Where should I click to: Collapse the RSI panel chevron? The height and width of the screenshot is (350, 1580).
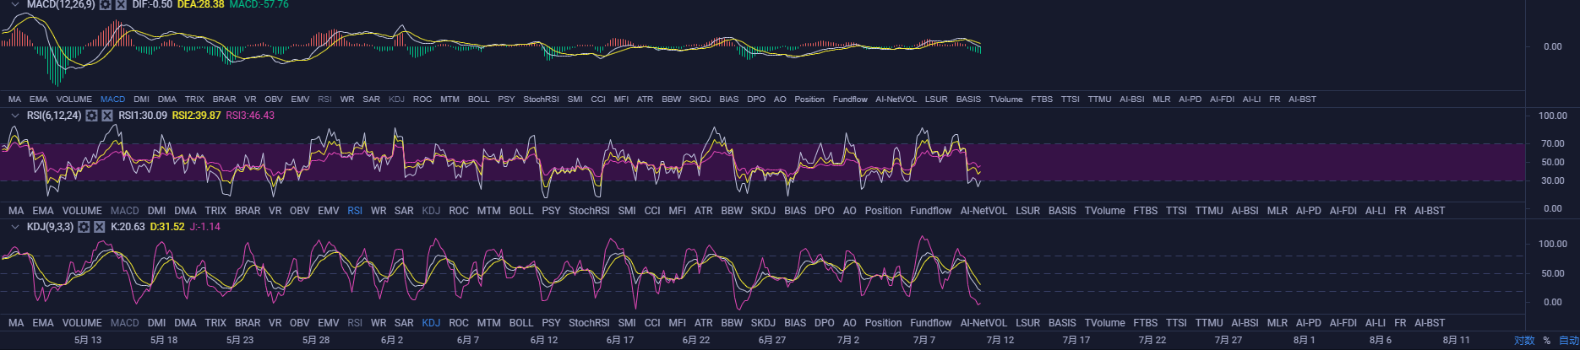14,116
